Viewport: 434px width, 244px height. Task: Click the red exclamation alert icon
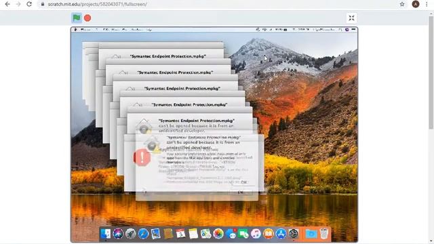tap(142, 157)
